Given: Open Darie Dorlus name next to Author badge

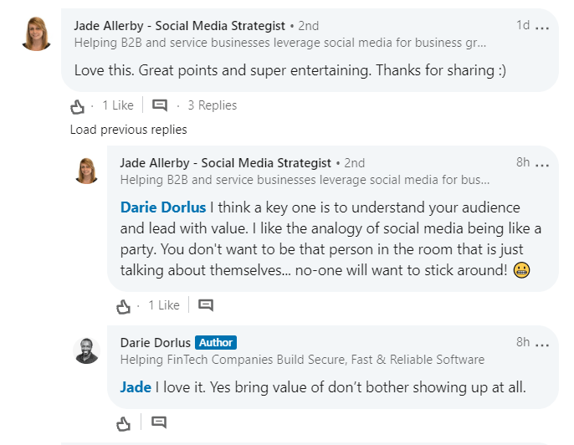Looking at the screenshot, I should (156, 343).
